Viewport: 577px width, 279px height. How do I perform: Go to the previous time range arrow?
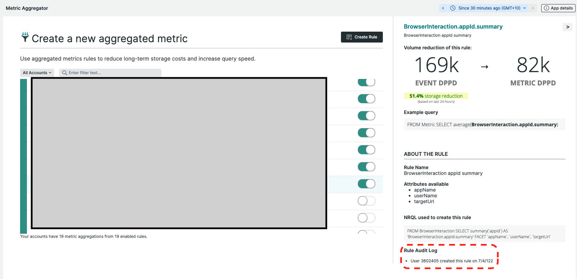(x=443, y=8)
